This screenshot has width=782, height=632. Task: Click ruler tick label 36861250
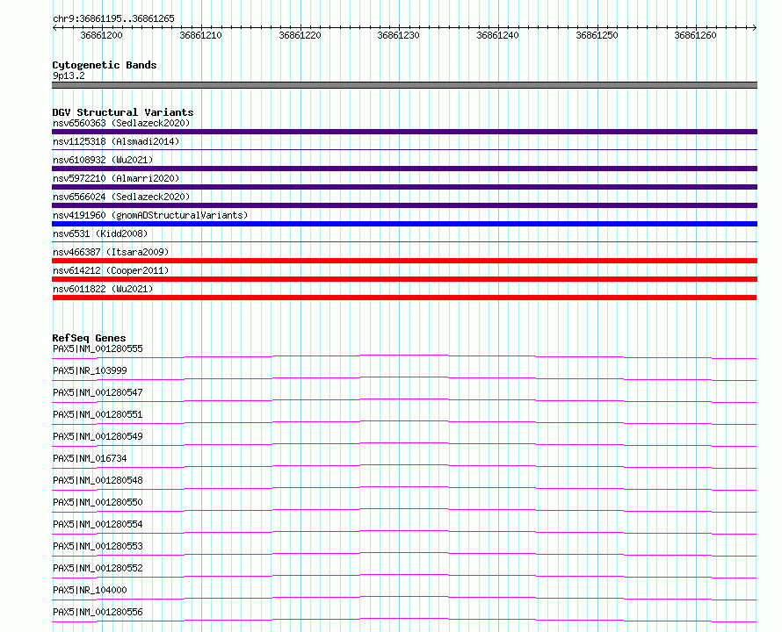(x=597, y=35)
